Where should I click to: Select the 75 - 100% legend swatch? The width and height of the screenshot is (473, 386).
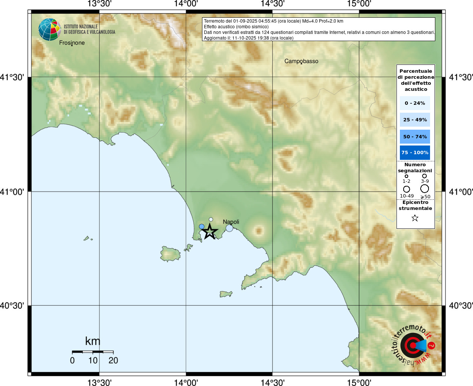coord(415,153)
